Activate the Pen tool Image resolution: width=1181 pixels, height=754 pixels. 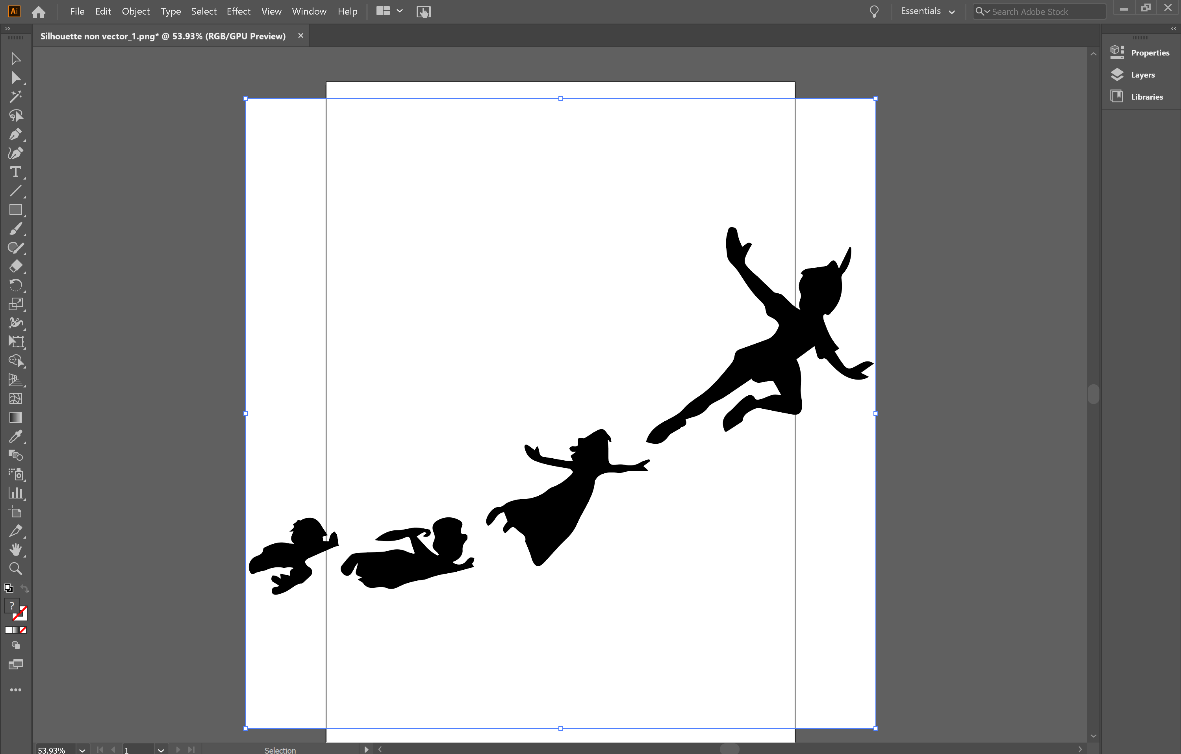click(x=16, y=134)
